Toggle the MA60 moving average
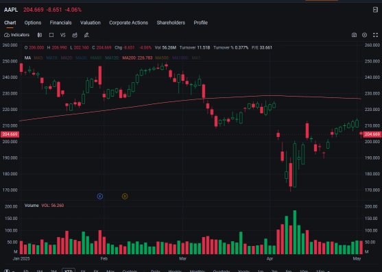 96,58
